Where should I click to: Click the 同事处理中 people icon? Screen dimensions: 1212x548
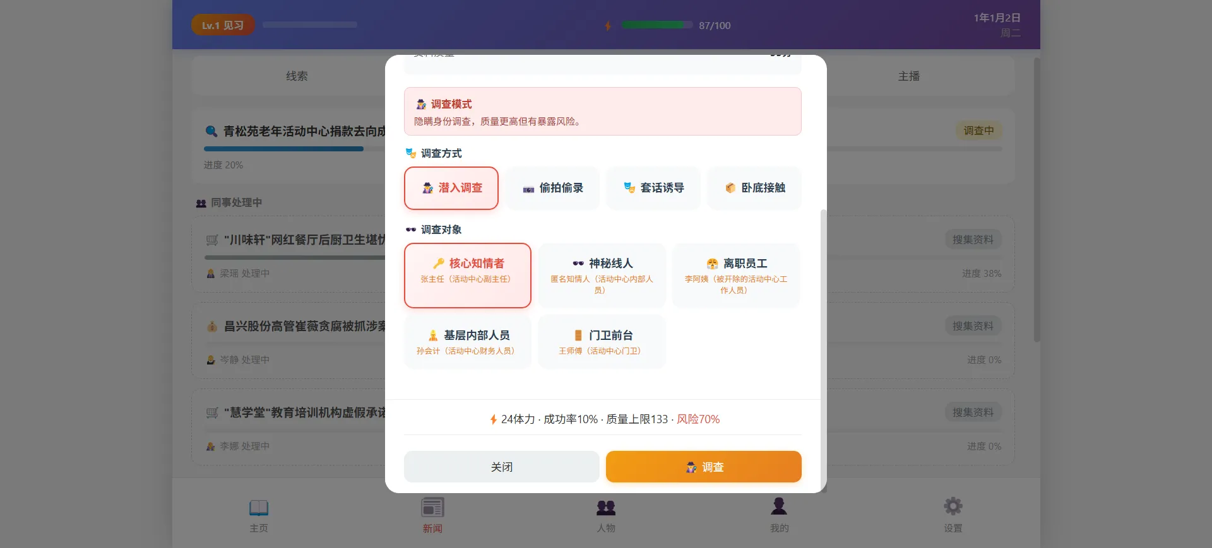tap(201, 203)
